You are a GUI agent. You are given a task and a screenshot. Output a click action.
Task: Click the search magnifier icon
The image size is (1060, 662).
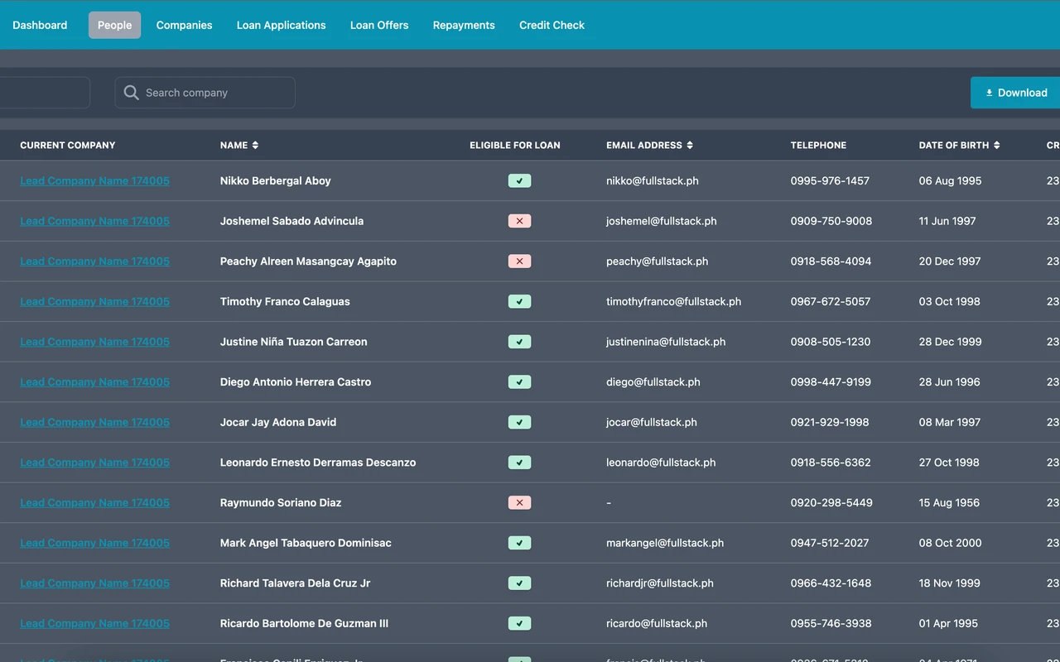131,93
